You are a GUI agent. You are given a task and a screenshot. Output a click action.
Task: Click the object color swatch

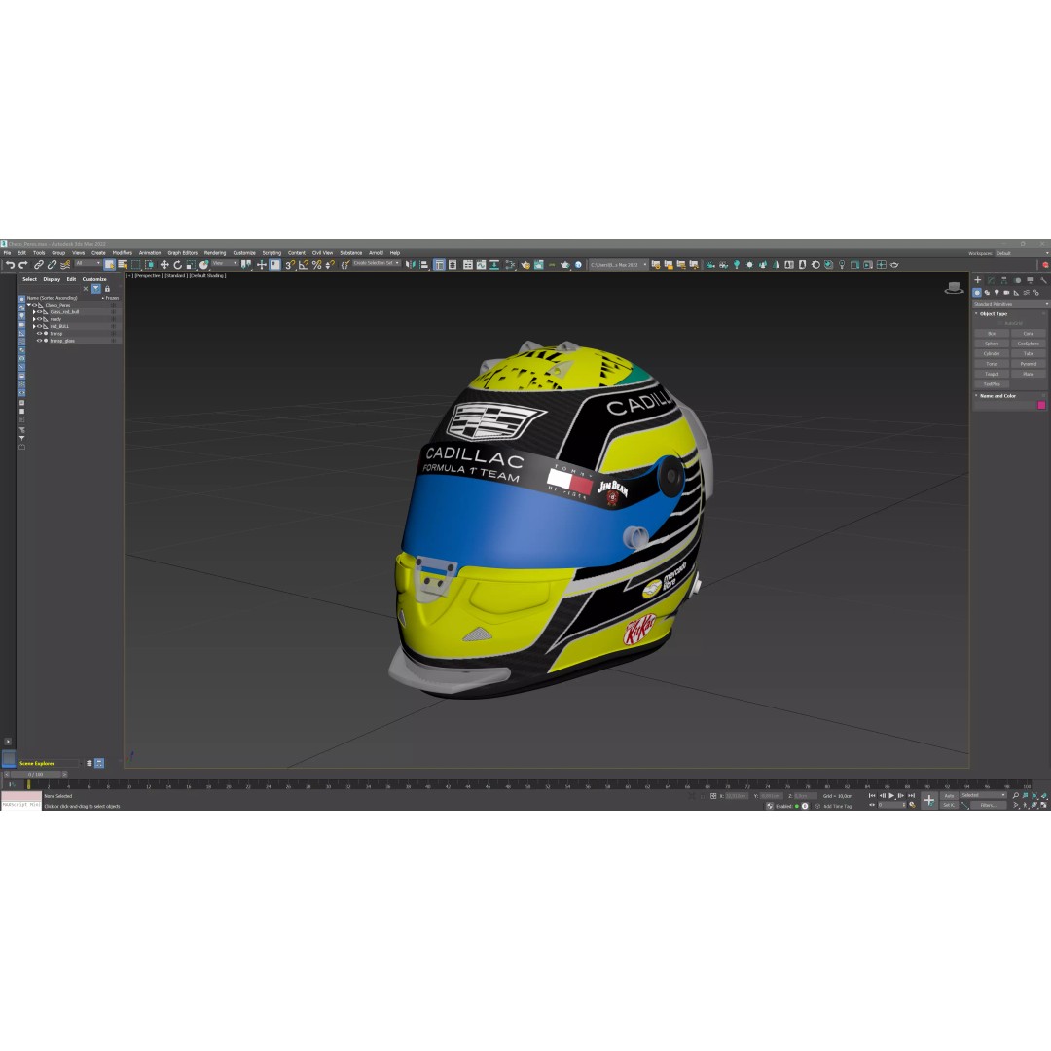tap(1041, 405)
